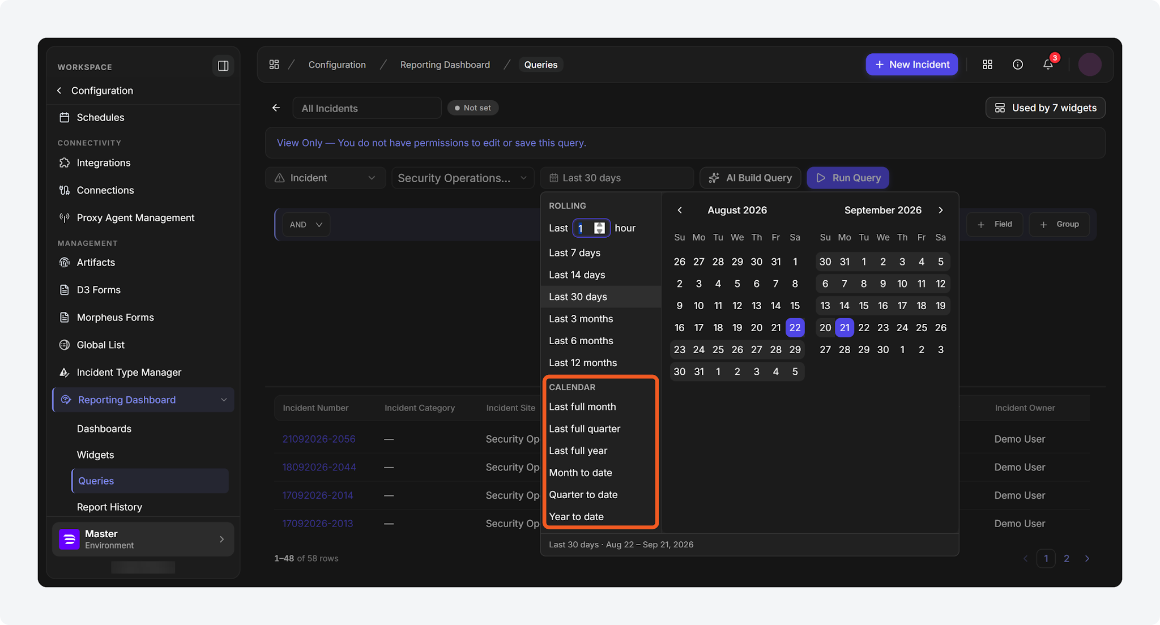Open the Security Operations site dropdown
This screenshot has height=625, width=1160.
pos(463,178)
